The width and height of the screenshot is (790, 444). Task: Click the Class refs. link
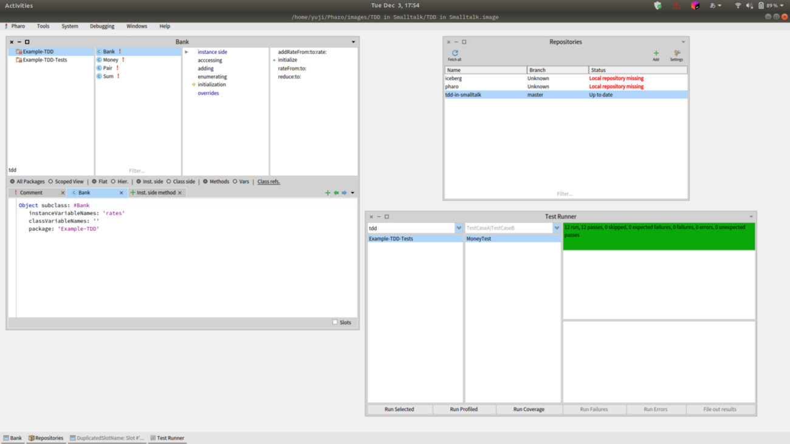(268, 182)
